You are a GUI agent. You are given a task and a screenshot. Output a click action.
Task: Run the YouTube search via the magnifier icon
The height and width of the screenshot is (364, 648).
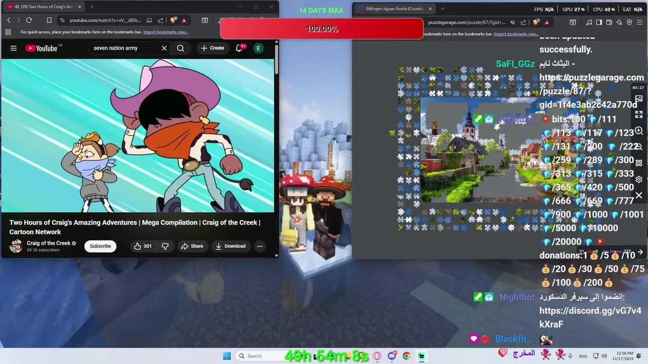click(181, 48)
